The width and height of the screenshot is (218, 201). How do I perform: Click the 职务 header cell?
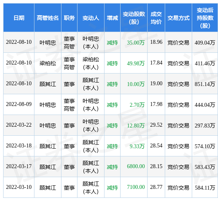(x=69, y=18)
